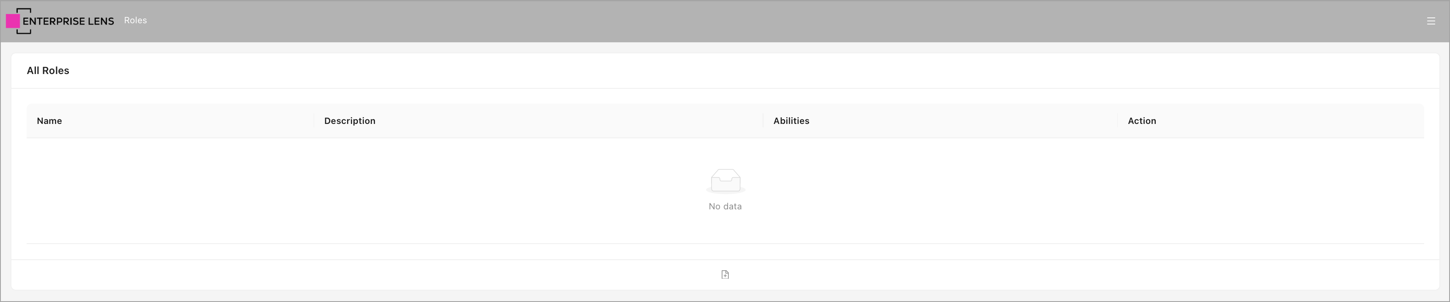The height and width of the screenshot is (302, 1450).
Task: Click divider between Name and Description columns
Action: pos(314,121)
